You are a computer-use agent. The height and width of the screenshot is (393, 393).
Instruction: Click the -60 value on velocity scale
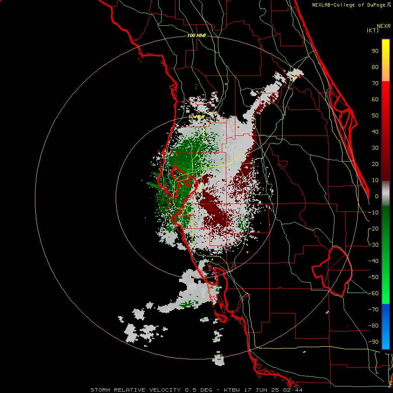373,293
